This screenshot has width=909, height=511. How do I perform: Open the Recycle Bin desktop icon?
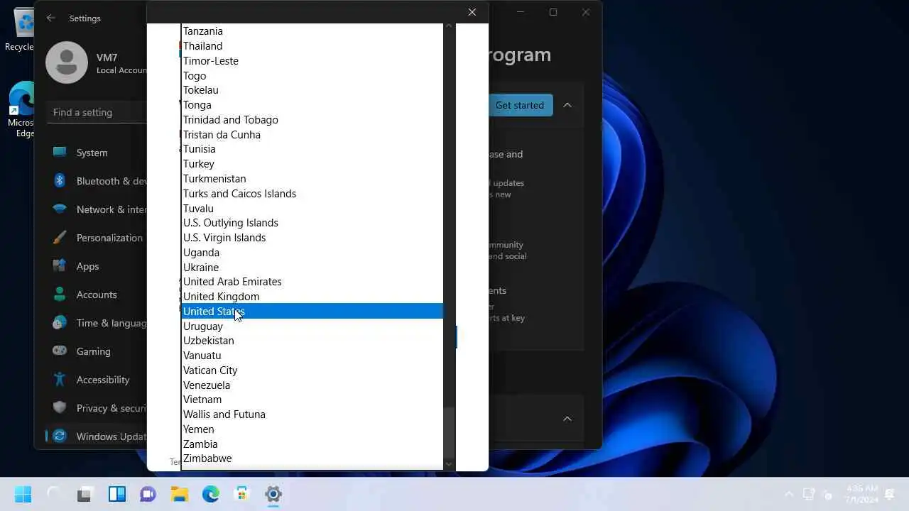point(23,28)
